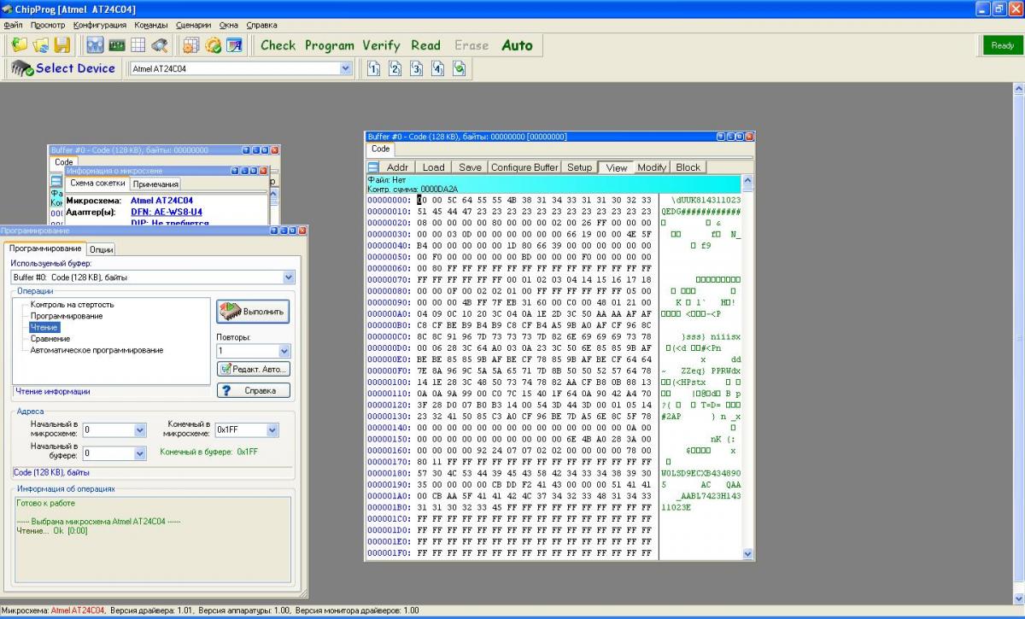Click the numbered page icon 2

click(395, 68)
